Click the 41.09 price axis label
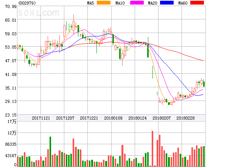This screenshot has width=227, height=167. [11, 74]
